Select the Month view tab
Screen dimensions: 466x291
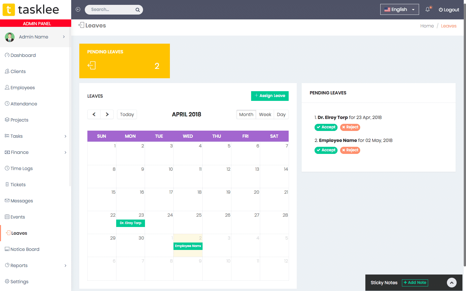(246, 114)
